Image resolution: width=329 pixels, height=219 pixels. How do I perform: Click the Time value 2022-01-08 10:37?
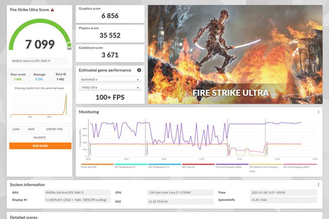(283, 192)
